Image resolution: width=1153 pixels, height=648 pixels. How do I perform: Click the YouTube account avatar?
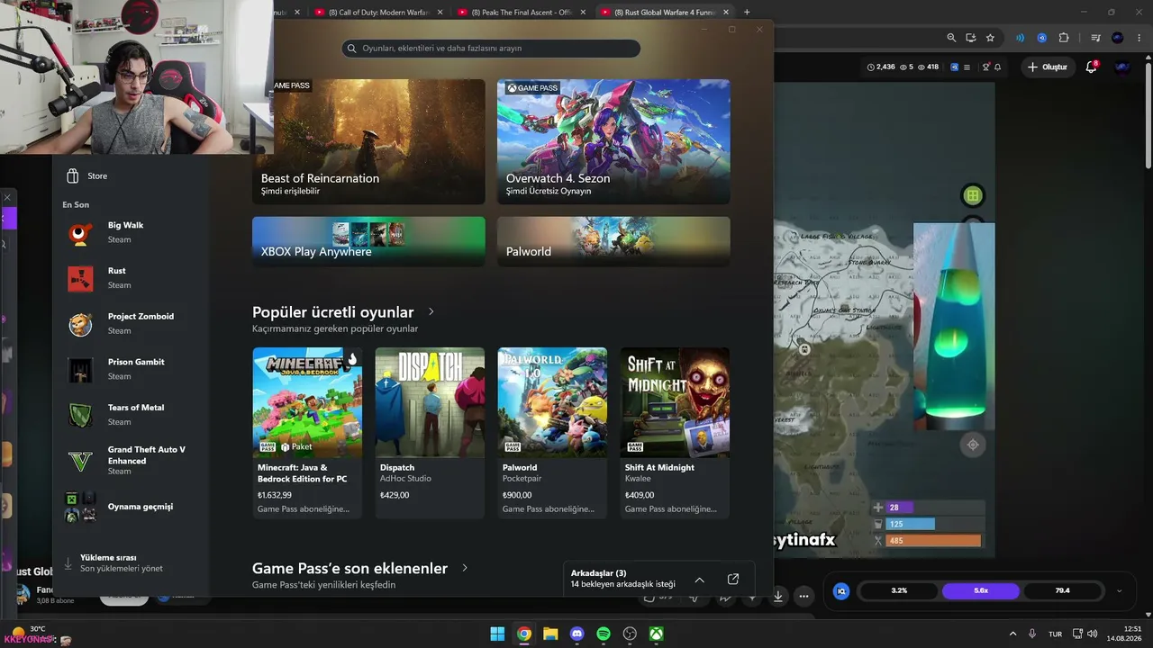tap(1122, 67)
